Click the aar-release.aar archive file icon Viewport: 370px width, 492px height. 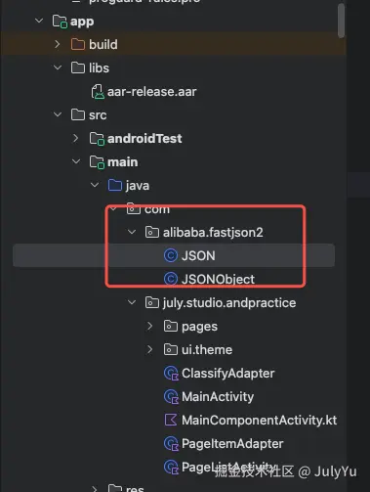[x=98, y=92]
